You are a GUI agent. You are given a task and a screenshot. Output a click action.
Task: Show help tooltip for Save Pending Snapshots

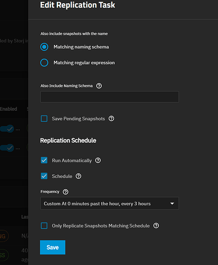coord(111,119)
